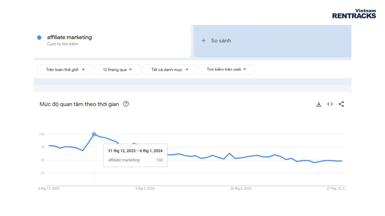Open the Tìm kiếm trên web dropdown
The width and height of the screenshot is (385, 216).
[x=226, y=69]
